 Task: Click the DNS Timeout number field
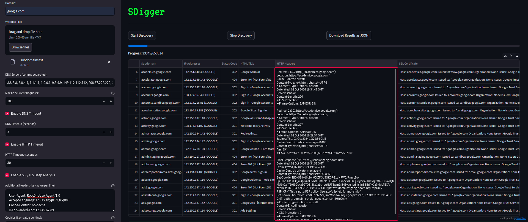point(53,132)
